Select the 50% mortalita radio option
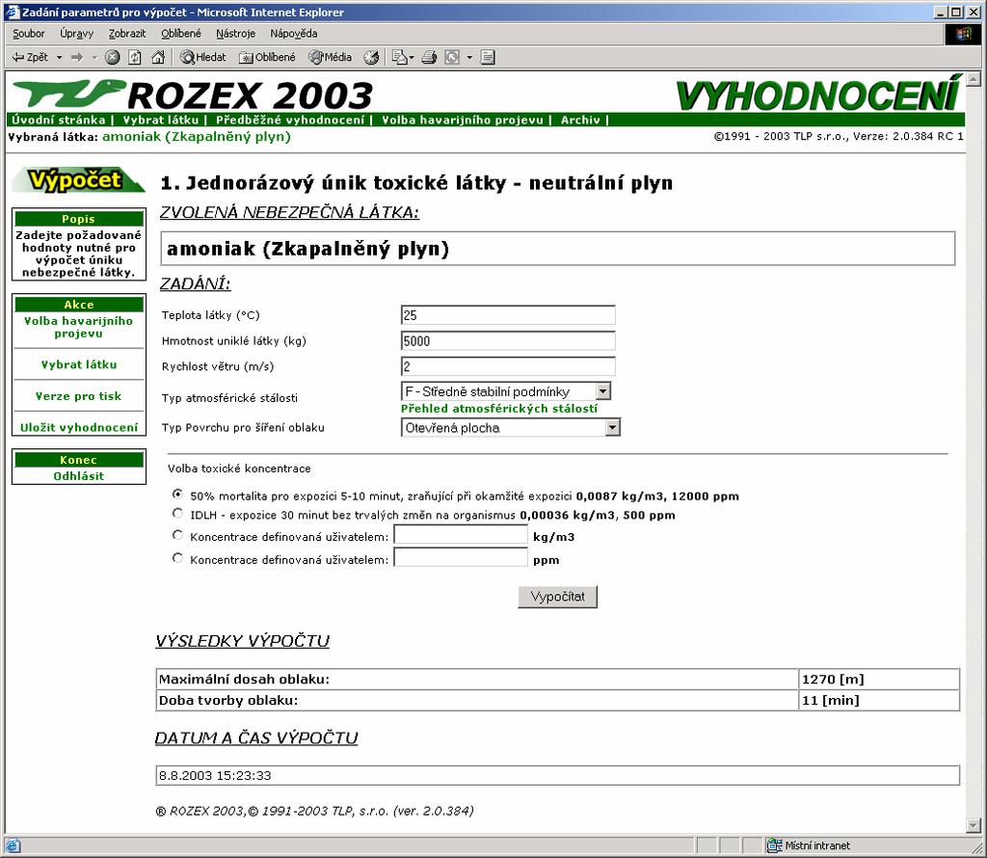Image resolution: width=987 pixels, height=858 pixels. pos(177,495)
